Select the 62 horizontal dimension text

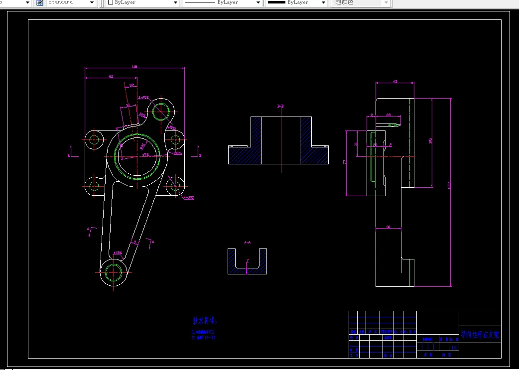pyautogui.click(x=111, y=77)
